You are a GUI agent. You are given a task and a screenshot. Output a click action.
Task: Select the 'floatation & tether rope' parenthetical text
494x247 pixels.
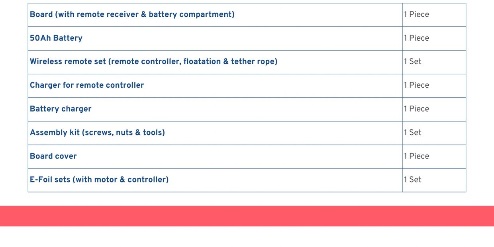point(230,62)
